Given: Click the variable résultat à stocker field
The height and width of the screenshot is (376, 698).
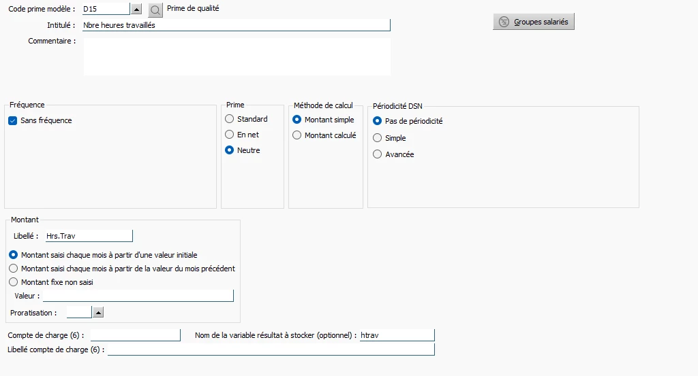Looking at the screenshot, I should click(x=396, y=335).
